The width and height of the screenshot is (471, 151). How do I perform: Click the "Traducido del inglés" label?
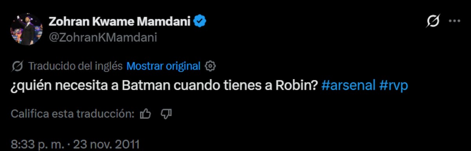[x=75, y=66]
